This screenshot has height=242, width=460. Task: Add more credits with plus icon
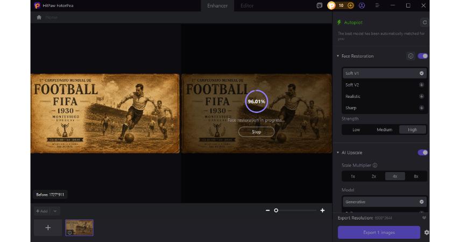351,5
